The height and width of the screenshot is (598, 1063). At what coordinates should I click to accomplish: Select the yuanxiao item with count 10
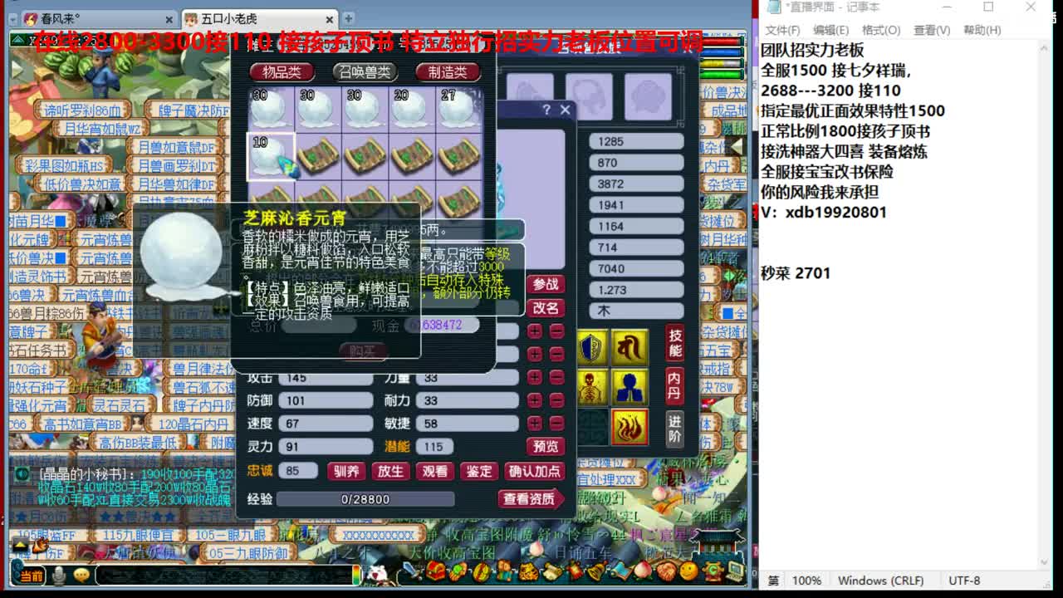[x=271, y=156]
